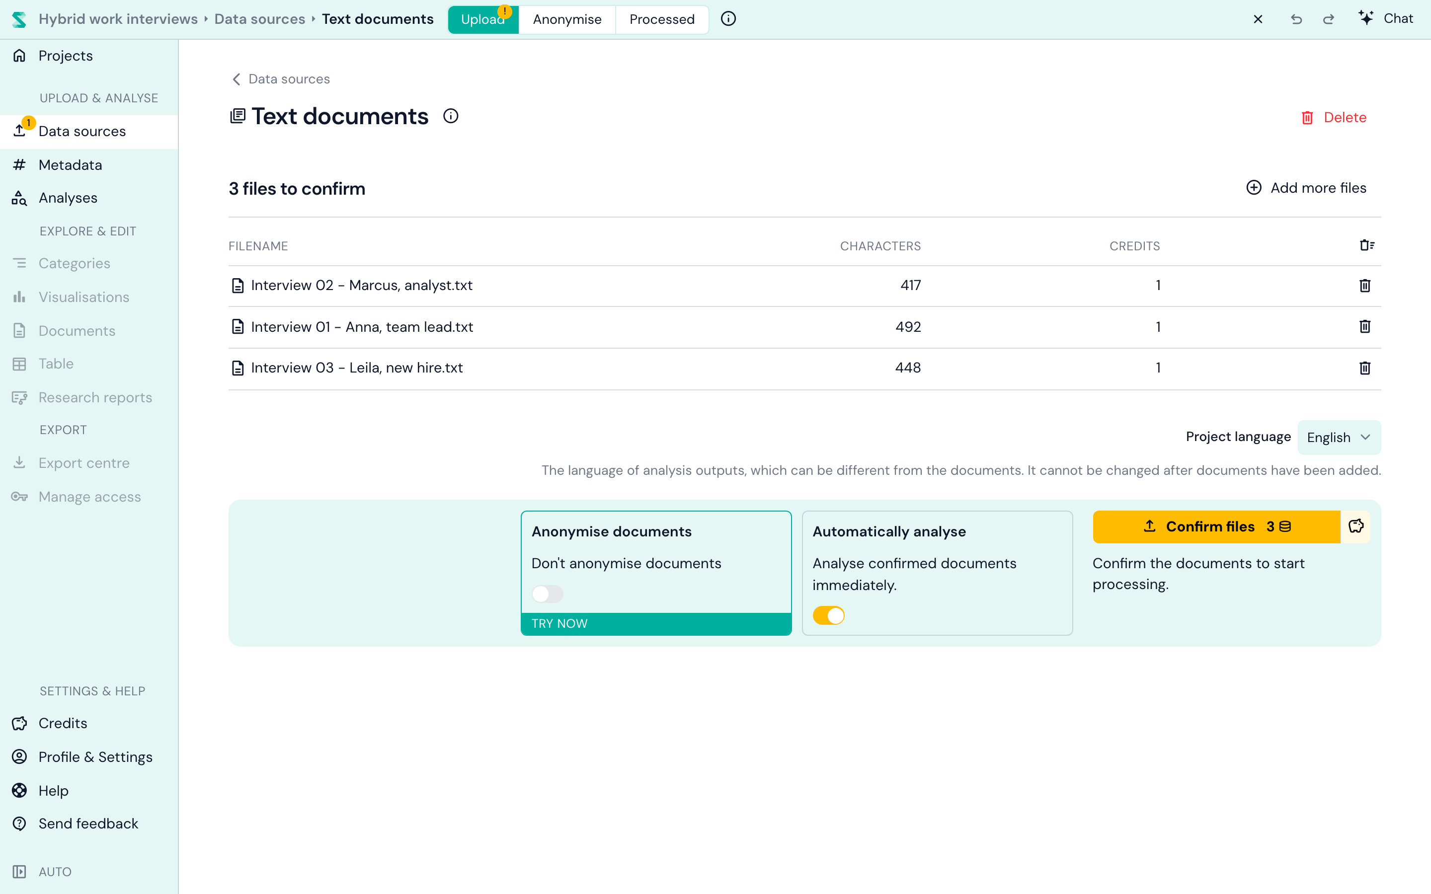
Task: Select the Upload tab
Action: coord(483,19)
